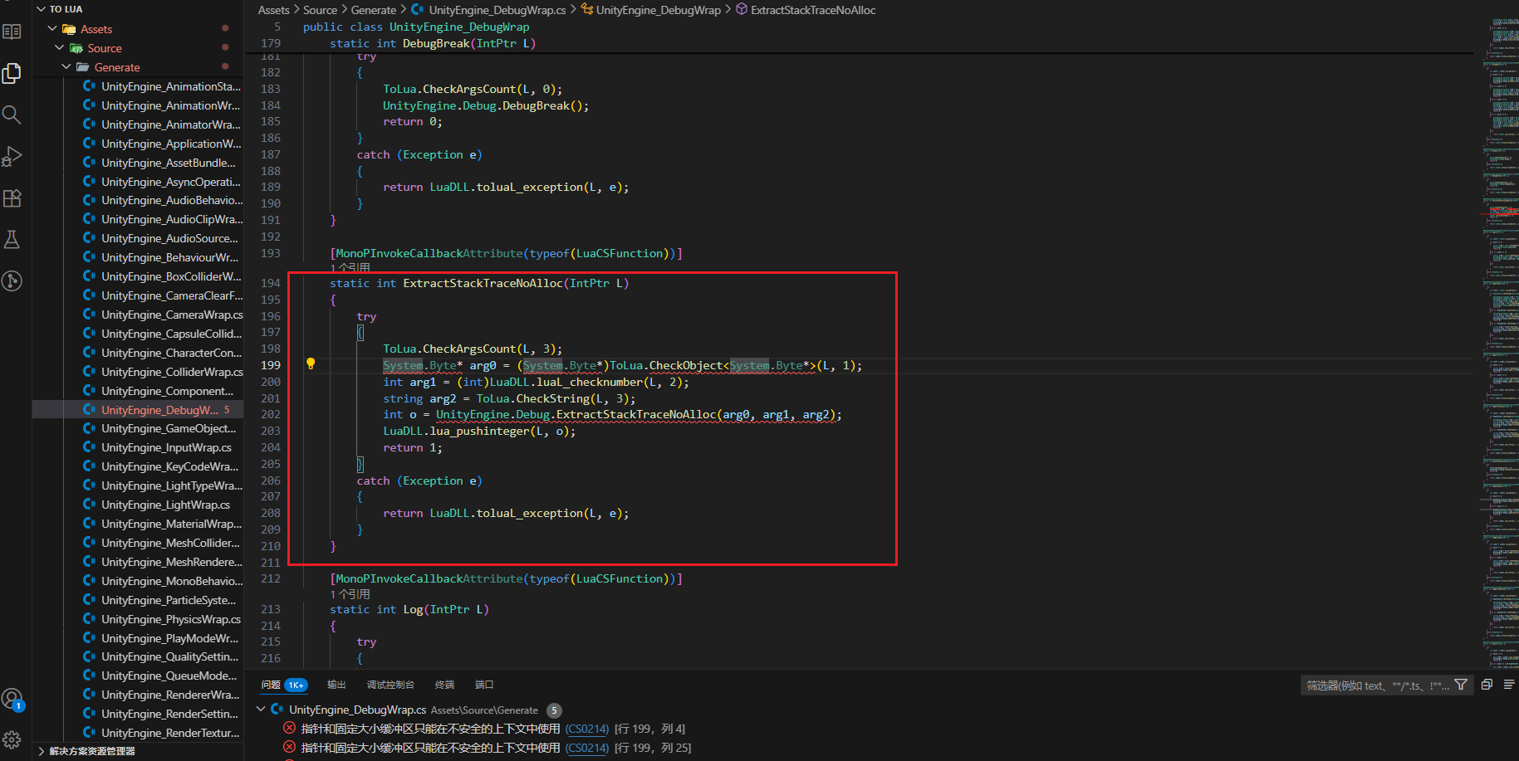Open the Extensions view
The width and height of the screenshot is (1519, 761).
(x=12, y=198)
